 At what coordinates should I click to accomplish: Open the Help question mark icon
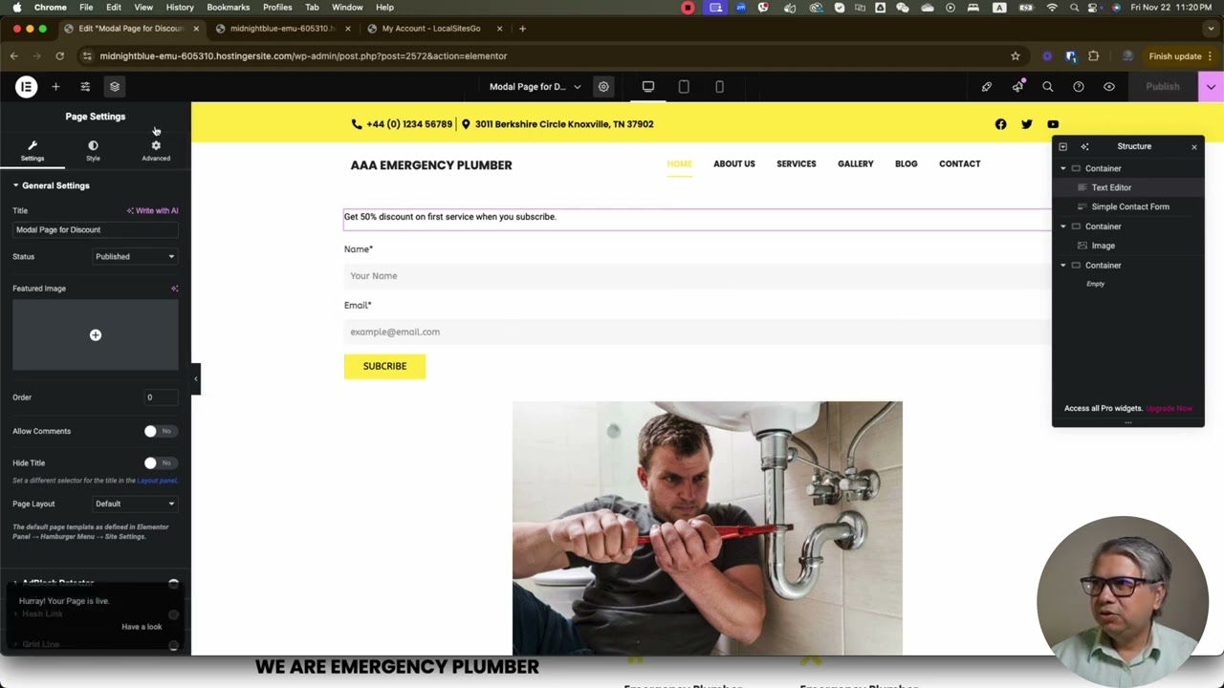pyautogui.click(x=1079, y=87)
